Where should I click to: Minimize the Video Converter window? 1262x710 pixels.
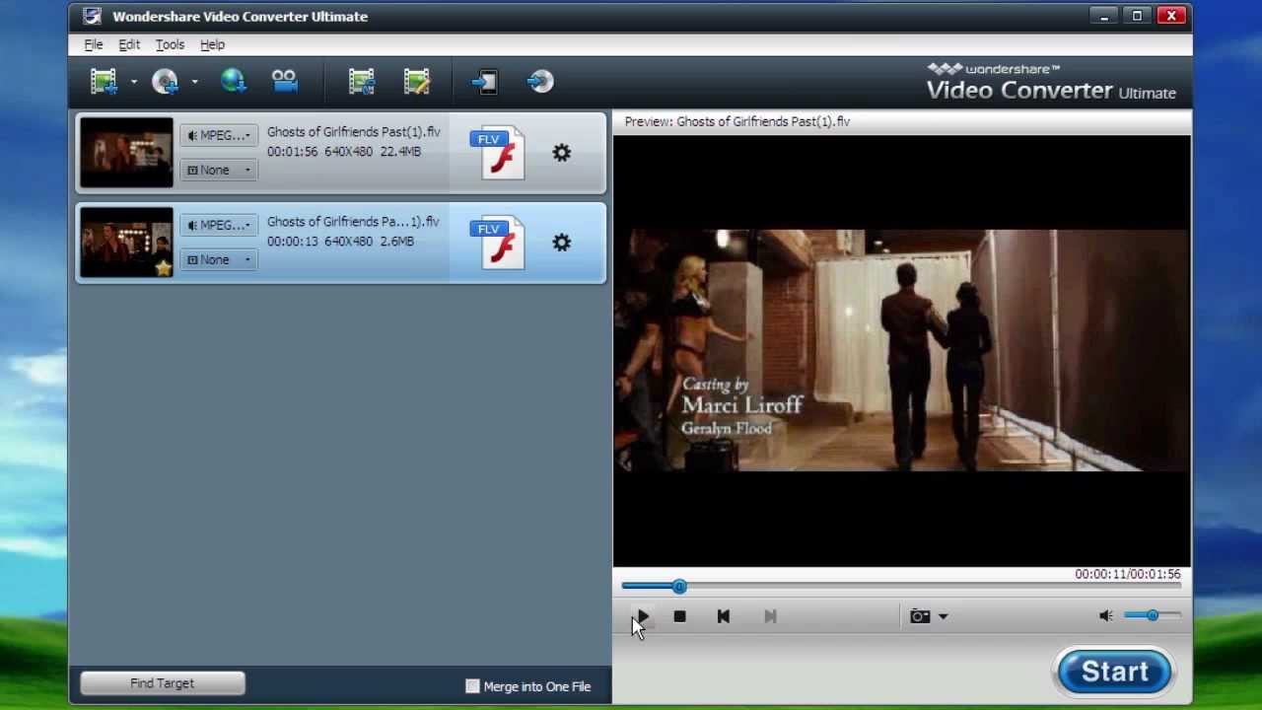(x=1104, y=16)
